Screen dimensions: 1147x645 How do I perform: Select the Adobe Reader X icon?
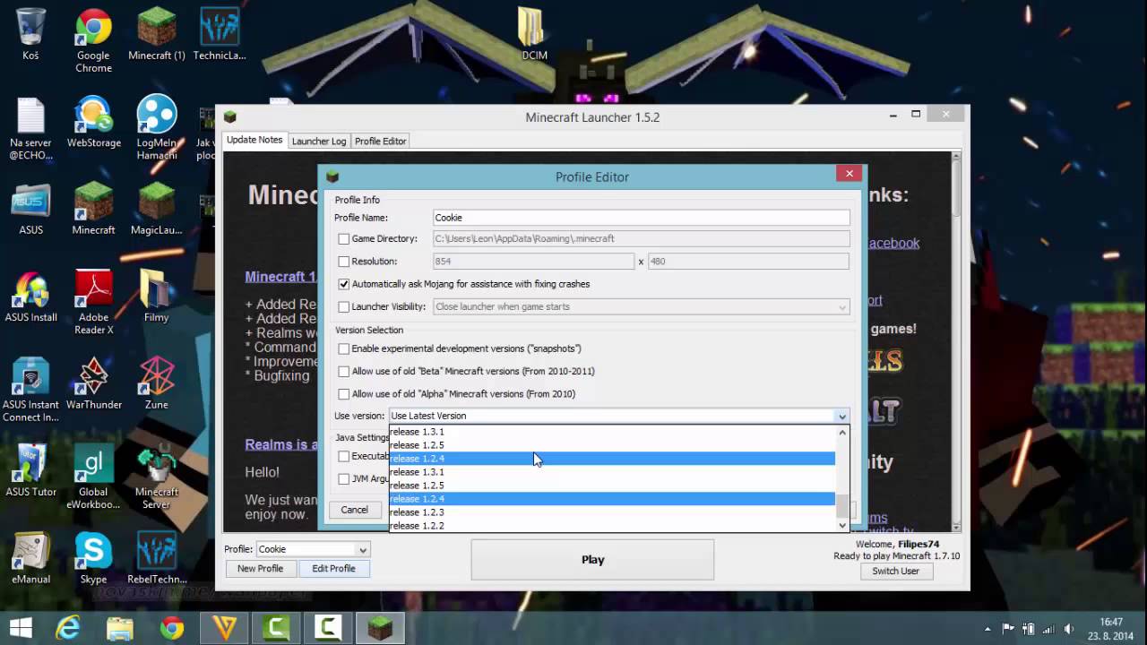click(x=93, y=303)
